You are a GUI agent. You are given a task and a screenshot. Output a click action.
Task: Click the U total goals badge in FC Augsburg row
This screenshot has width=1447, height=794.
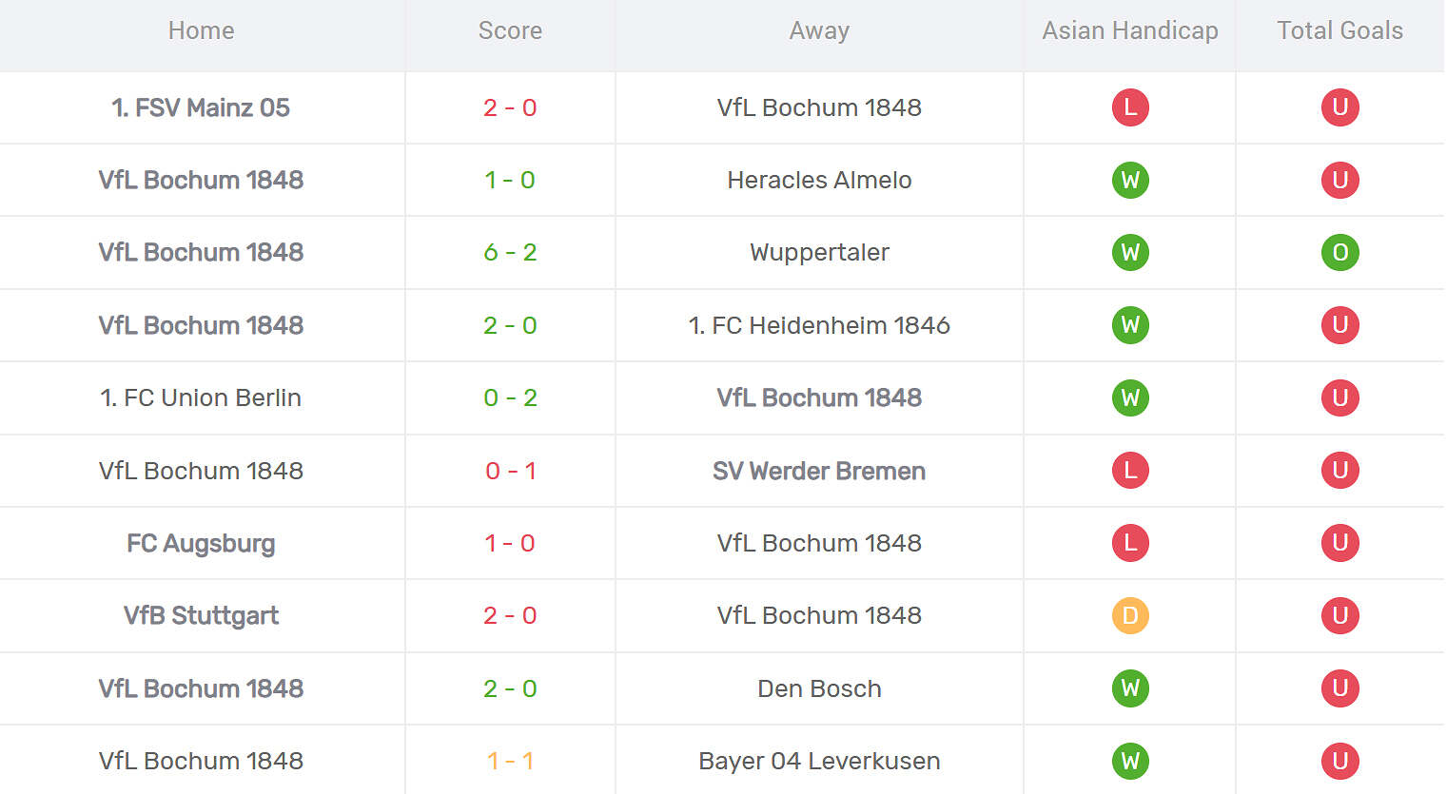tap(1339, 543)
